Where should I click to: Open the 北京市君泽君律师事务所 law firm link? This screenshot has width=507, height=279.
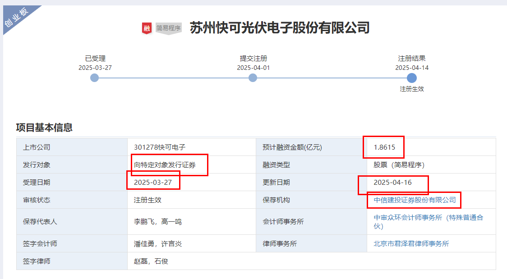pyautogui.click(x=411, y=243)
